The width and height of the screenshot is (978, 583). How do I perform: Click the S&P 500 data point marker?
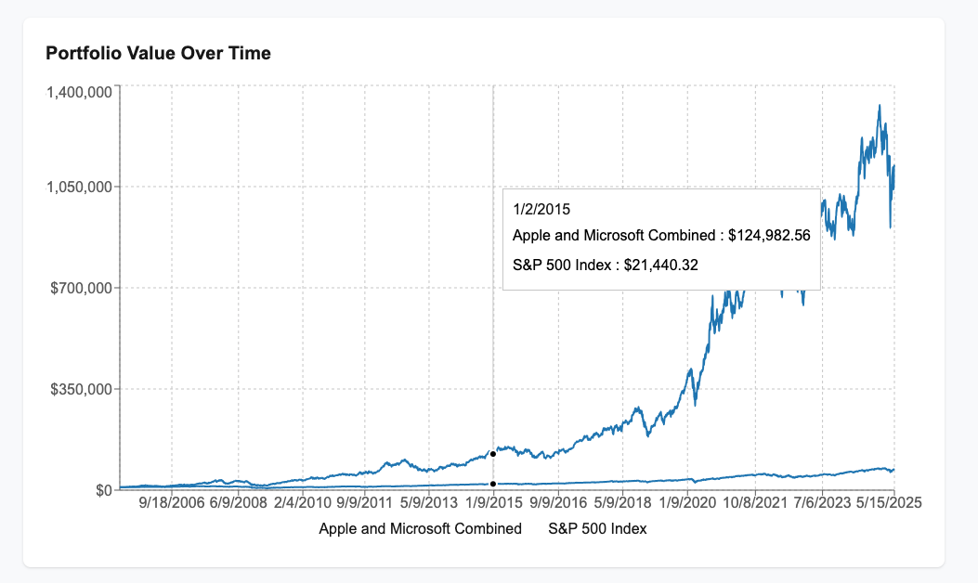click(x=493, y=484)
